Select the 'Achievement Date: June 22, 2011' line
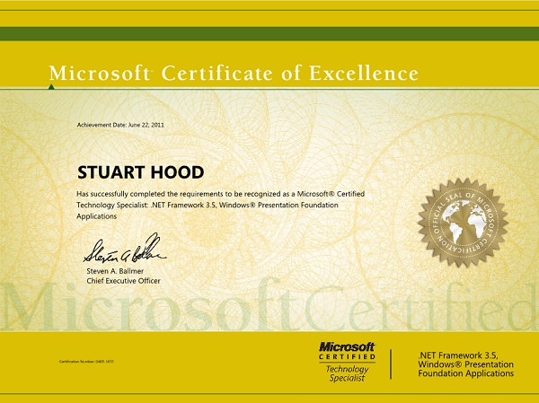539x403 pixels. click(120, 125)
